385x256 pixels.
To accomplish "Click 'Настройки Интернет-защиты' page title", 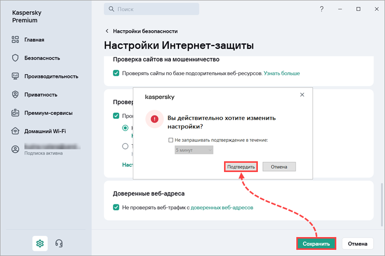I will pos(179,46).
